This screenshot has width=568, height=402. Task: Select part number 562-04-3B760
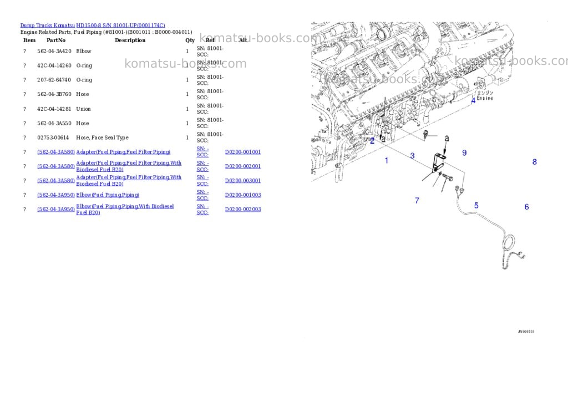coord(54,94)
